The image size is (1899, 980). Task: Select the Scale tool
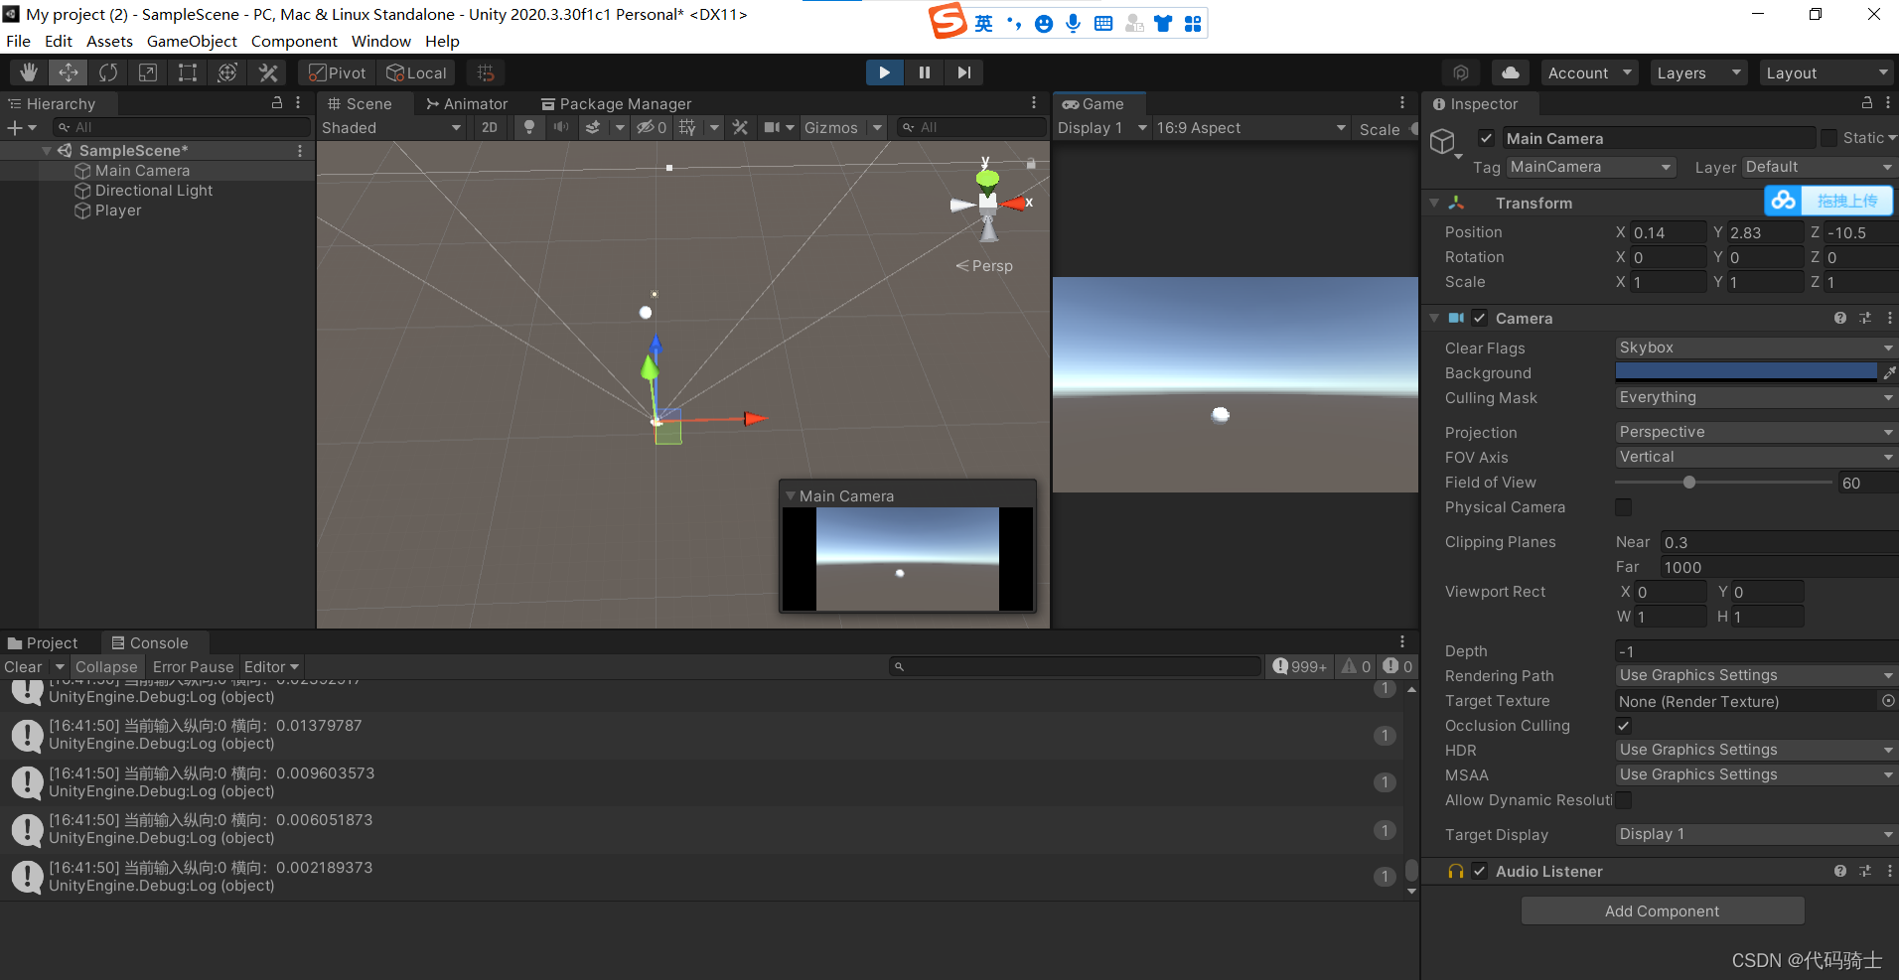[148, 72]
